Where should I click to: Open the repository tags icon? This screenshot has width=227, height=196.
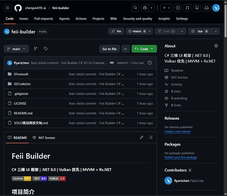tap(46, 49)
